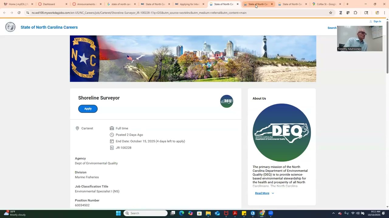Click the Sign In link
Viewport: 389px width, 218px height.
click(x=377, y=21)
